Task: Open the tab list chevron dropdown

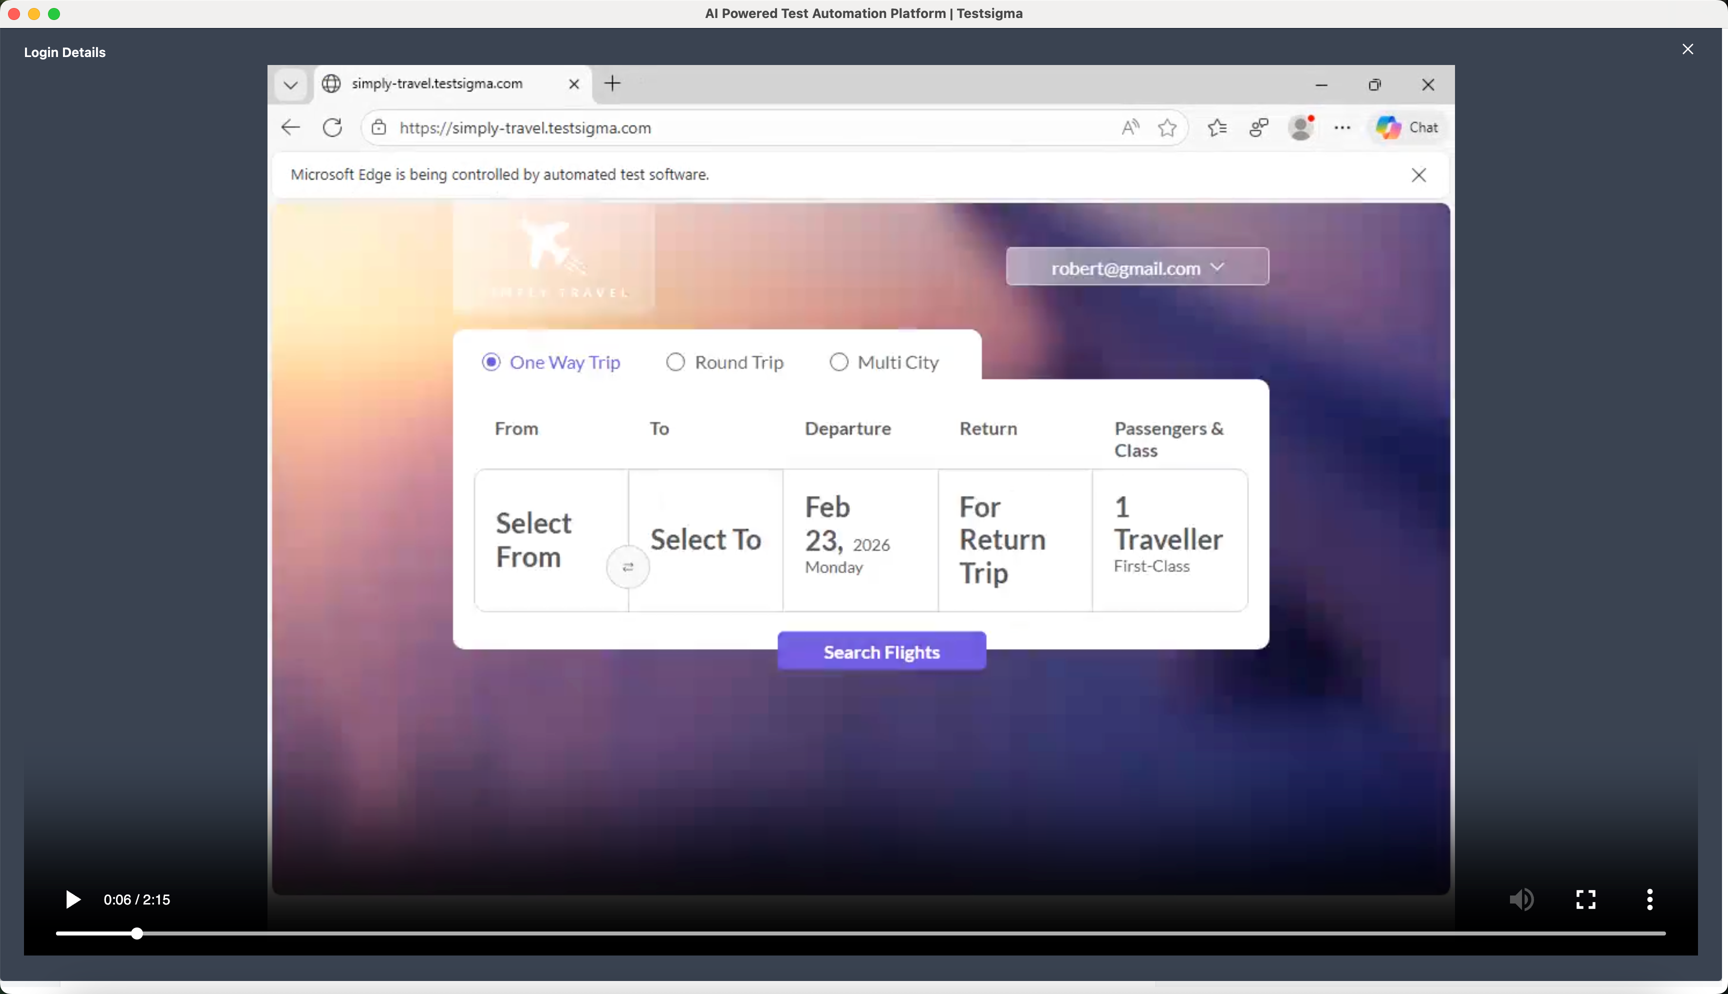Action: [290, 84]
